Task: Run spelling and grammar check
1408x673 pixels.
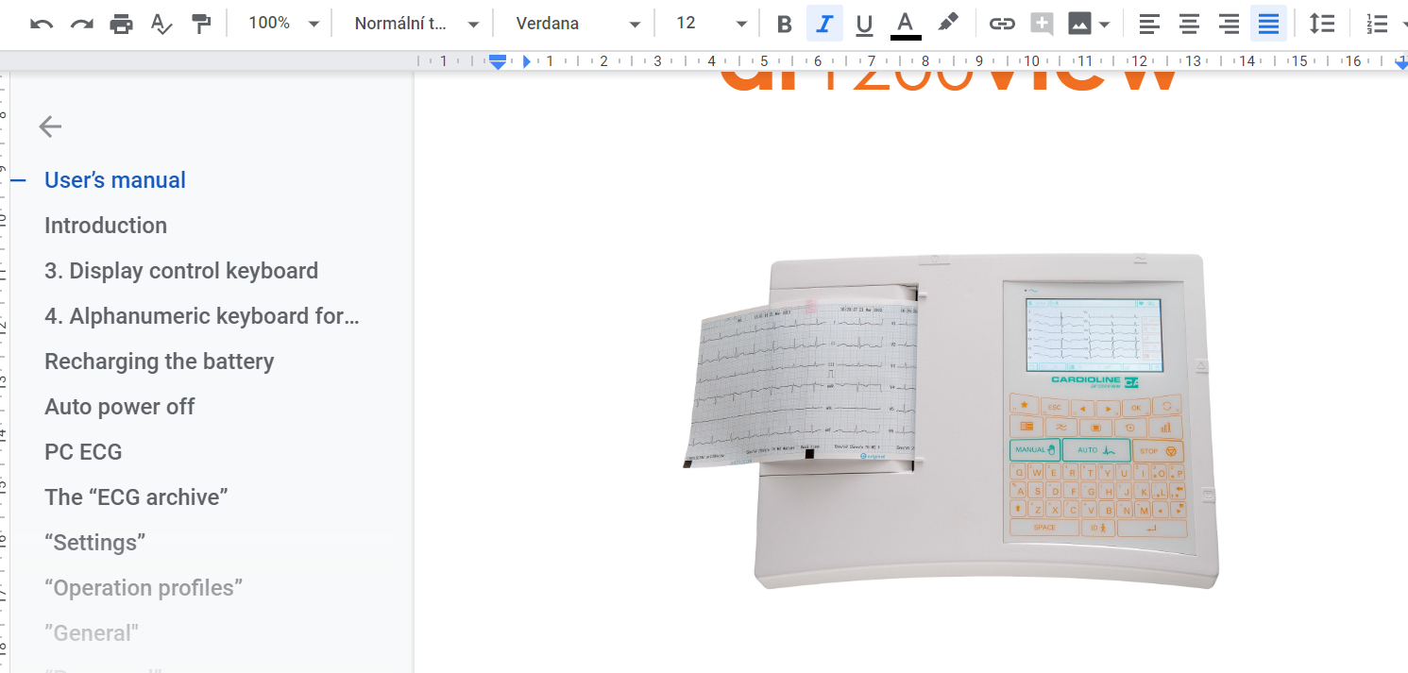Action: click(161, 24)
